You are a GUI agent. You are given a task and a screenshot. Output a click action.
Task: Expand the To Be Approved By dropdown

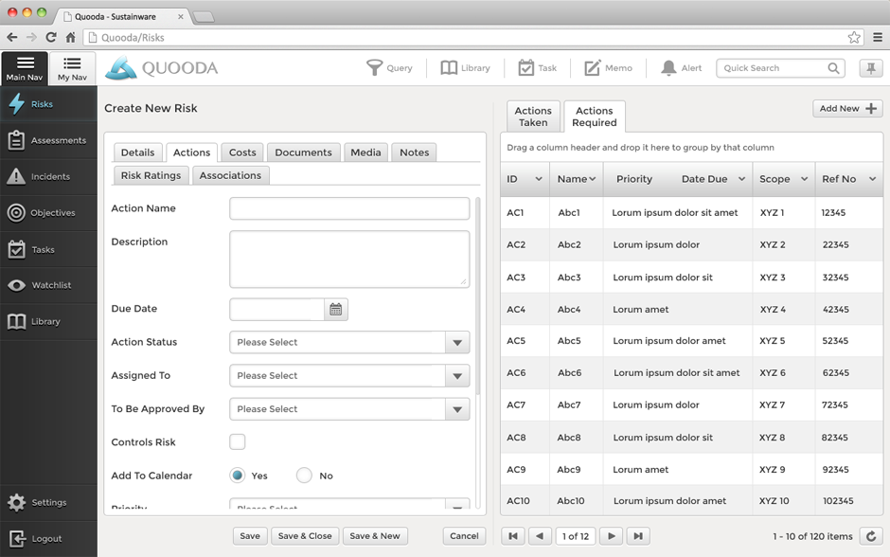tap(457, 409)
